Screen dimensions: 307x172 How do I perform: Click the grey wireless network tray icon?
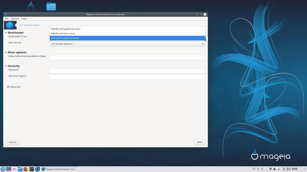pyautogui.click(x=262, y=169)
